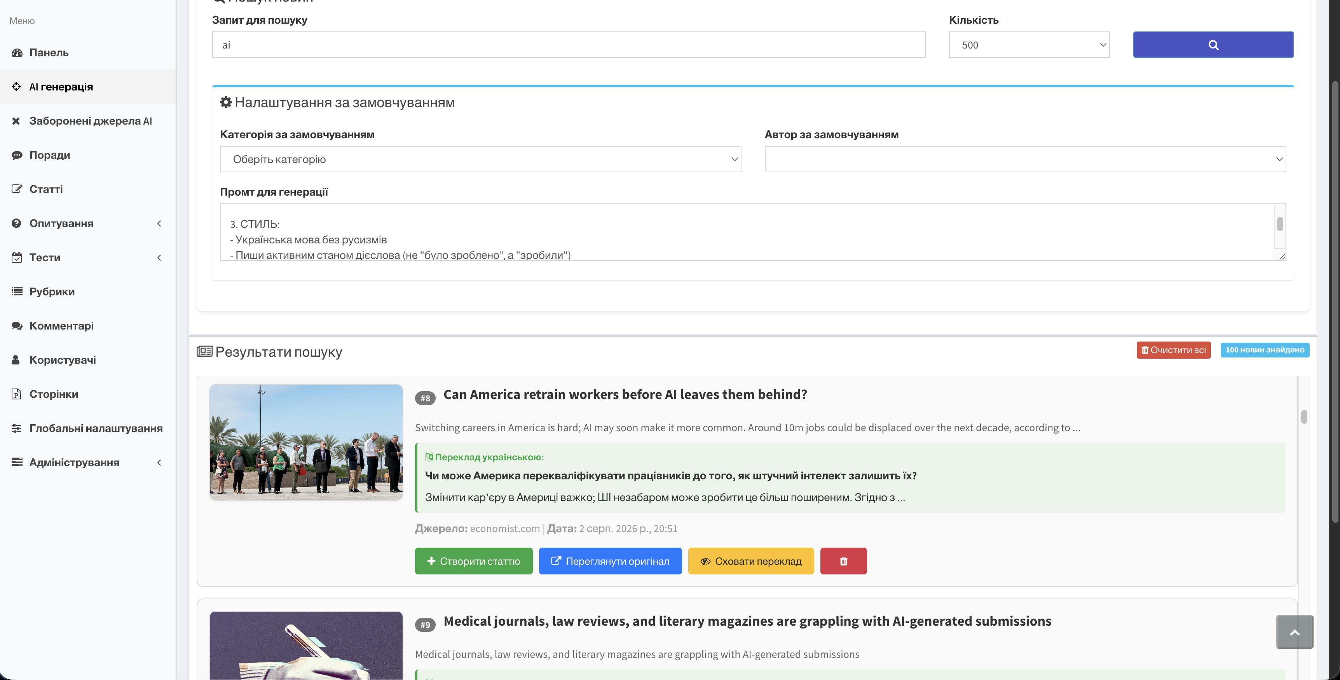Click the Адміністрування server icon

[x=17, y=462]
